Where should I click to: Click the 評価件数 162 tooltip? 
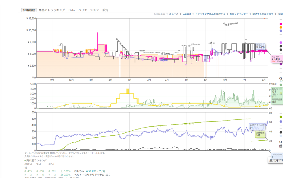260,134
